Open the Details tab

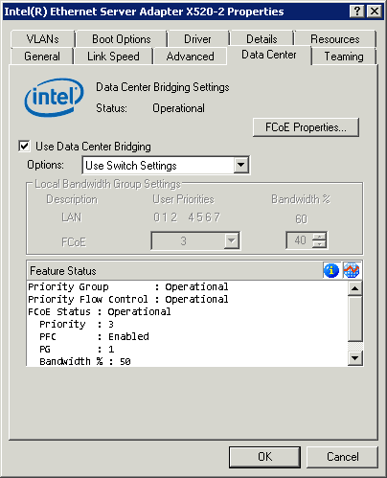pos(262,39)
